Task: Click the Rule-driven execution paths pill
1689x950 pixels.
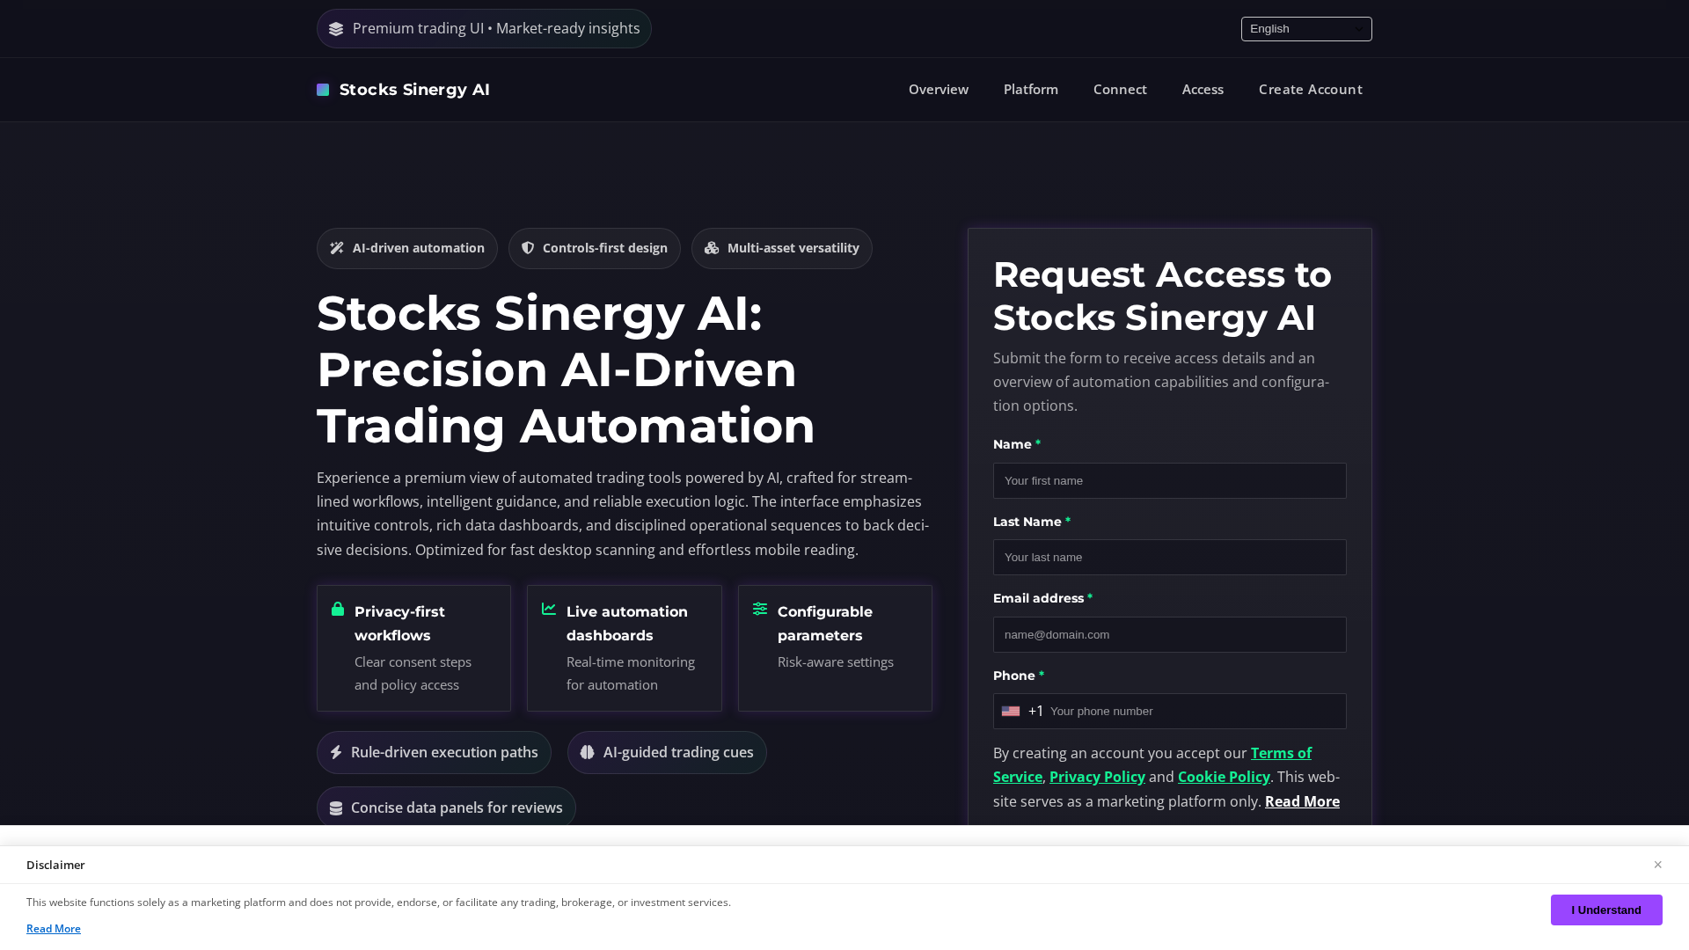Action: (434, 753)
